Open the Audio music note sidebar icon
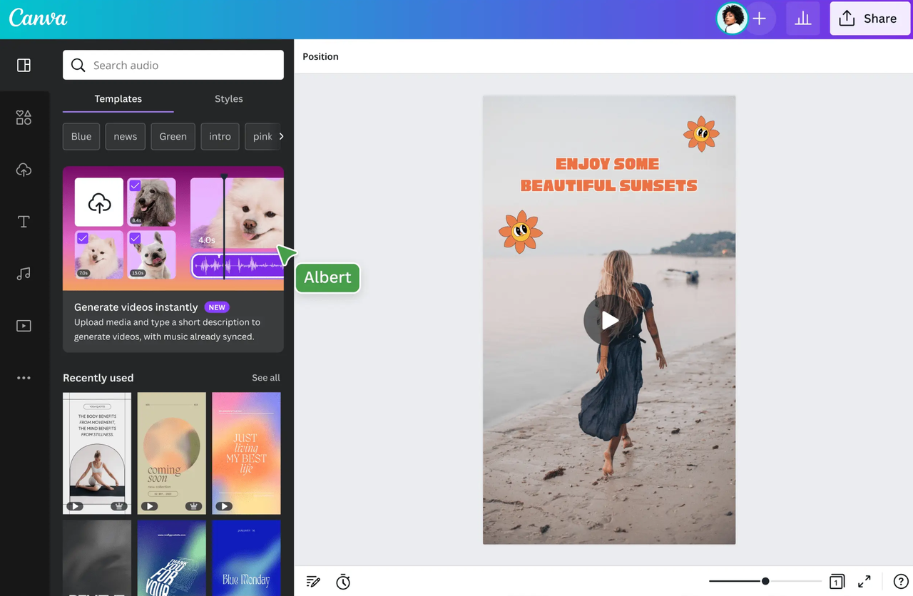The height and width of the screenshot is (596, 913). pyautogui.click(x=24, y=274)
